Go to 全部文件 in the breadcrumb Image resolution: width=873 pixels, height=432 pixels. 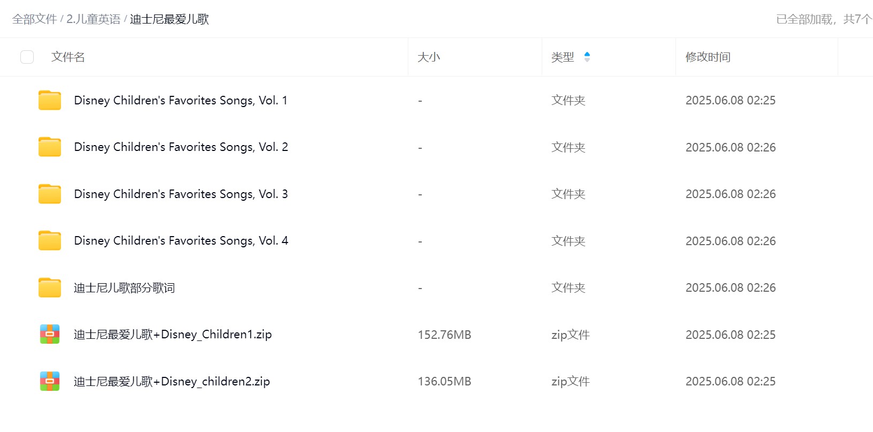[x=34, y=19]
